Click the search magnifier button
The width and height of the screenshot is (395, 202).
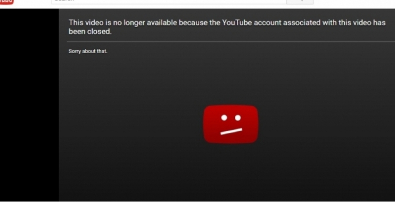pos(300,2)
